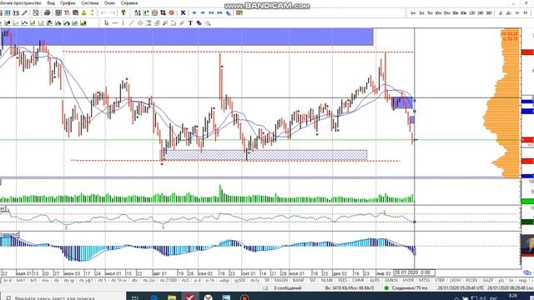Select the 120 timeframe button
The width and height of the screenshot is (534, 300).
tap(472, 13)
